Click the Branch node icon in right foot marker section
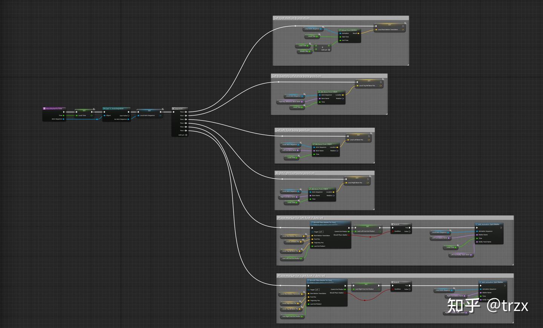 [x=393, y=282]
